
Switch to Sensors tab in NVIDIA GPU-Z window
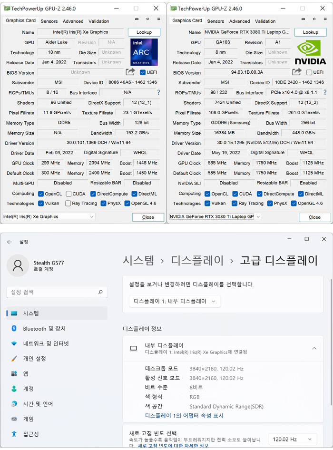[x=215, y=21]
